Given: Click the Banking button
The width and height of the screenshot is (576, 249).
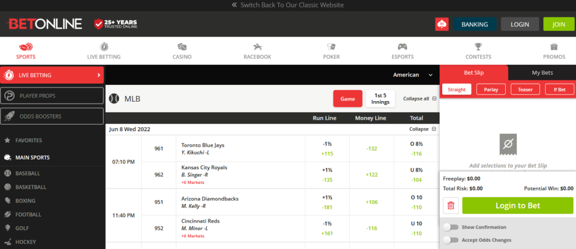Looking at the screenshot, I should [x=475, y=24].
